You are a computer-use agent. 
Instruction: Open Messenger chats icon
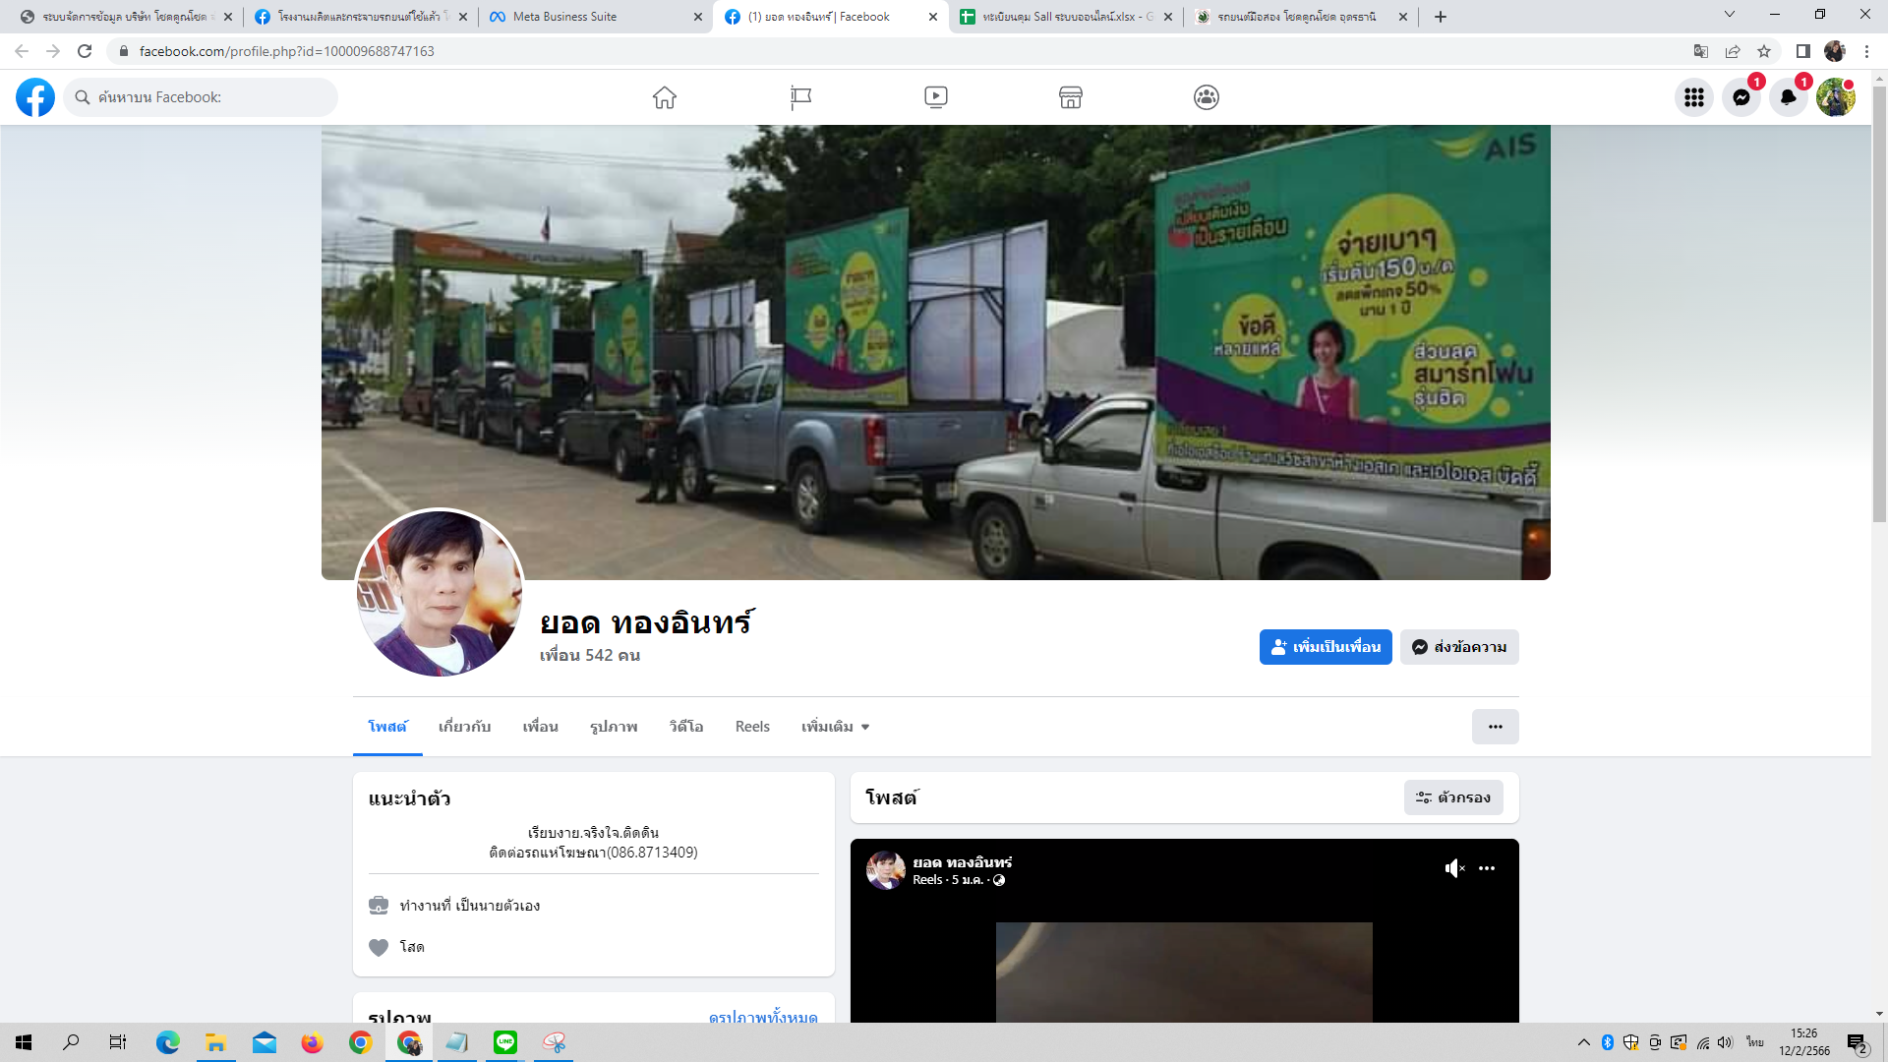pos(1741,97)
